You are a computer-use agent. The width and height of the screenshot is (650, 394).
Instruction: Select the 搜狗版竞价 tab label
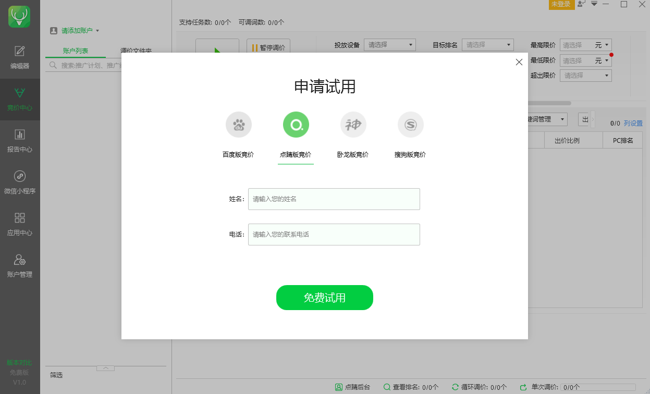click(x=410, y=155)
